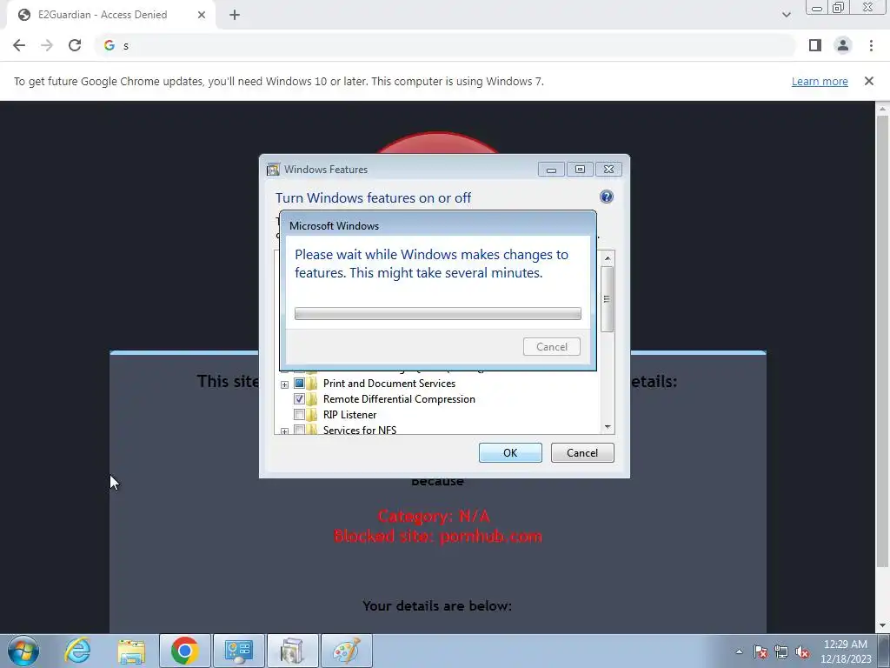Click the Chrome page vertical scrollbar
Image resolution: width=890 pixels, height=668 pixels.
pos(882,341)
